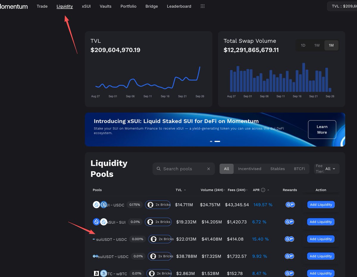Click the 6.72 % APR value
Viewport: 357px width, 277px height.
click(259, 222)
